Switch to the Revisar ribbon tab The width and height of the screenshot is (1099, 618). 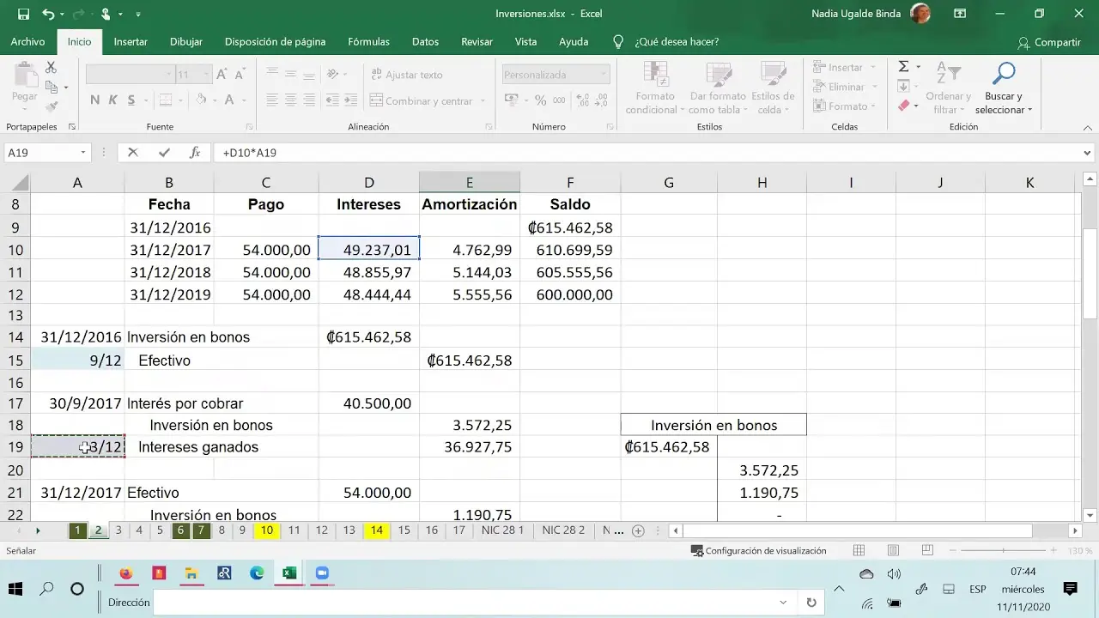(477, 41)
